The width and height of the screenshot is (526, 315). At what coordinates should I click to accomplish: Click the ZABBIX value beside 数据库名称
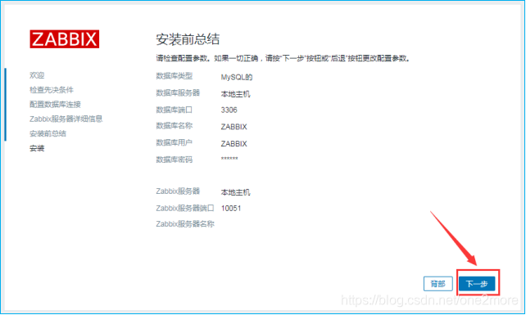(234, 127)
